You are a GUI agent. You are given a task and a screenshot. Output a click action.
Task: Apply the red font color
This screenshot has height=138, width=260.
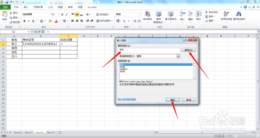tap(56, 21)
